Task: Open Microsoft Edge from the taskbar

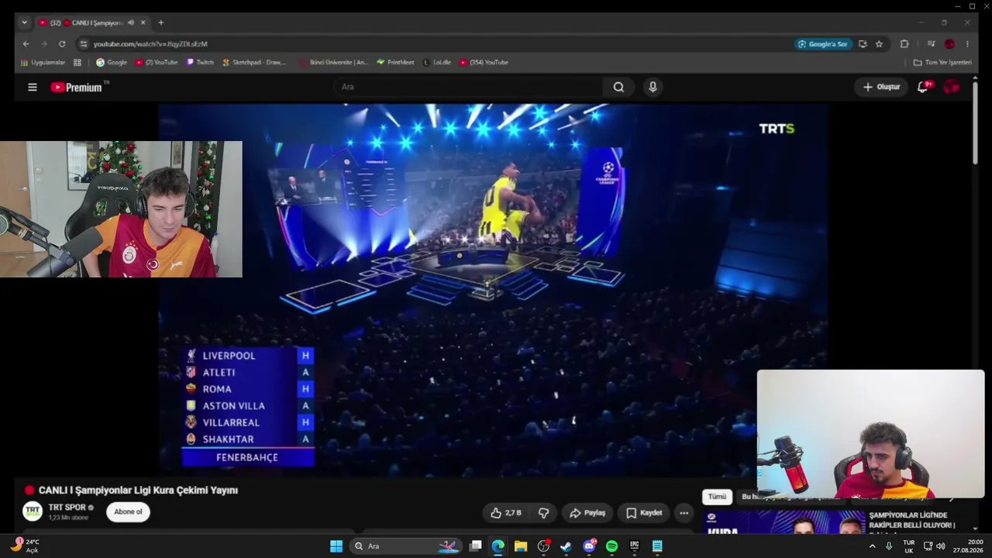Action: point(498,546)
